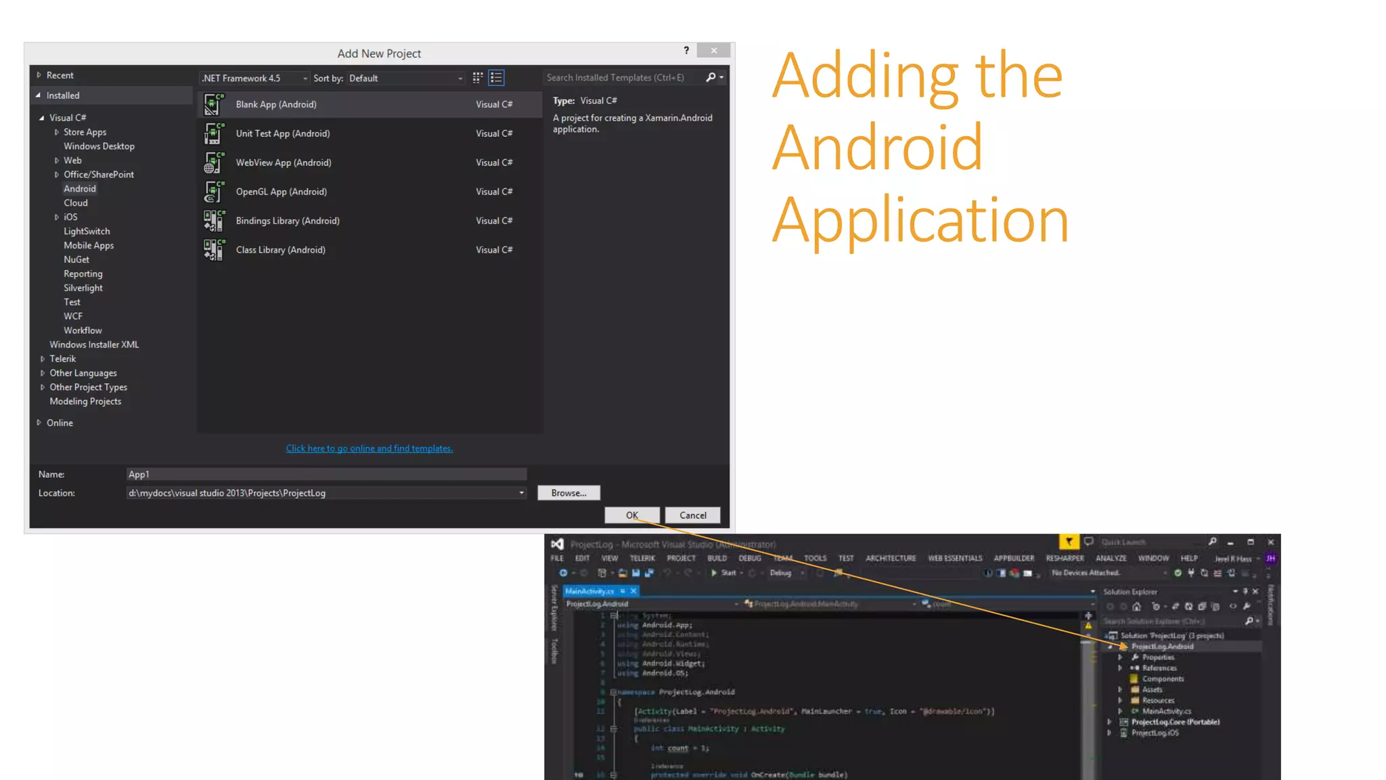Open the Sort by Default dropdown
The image size is (1386, 780).
(406, 79)
